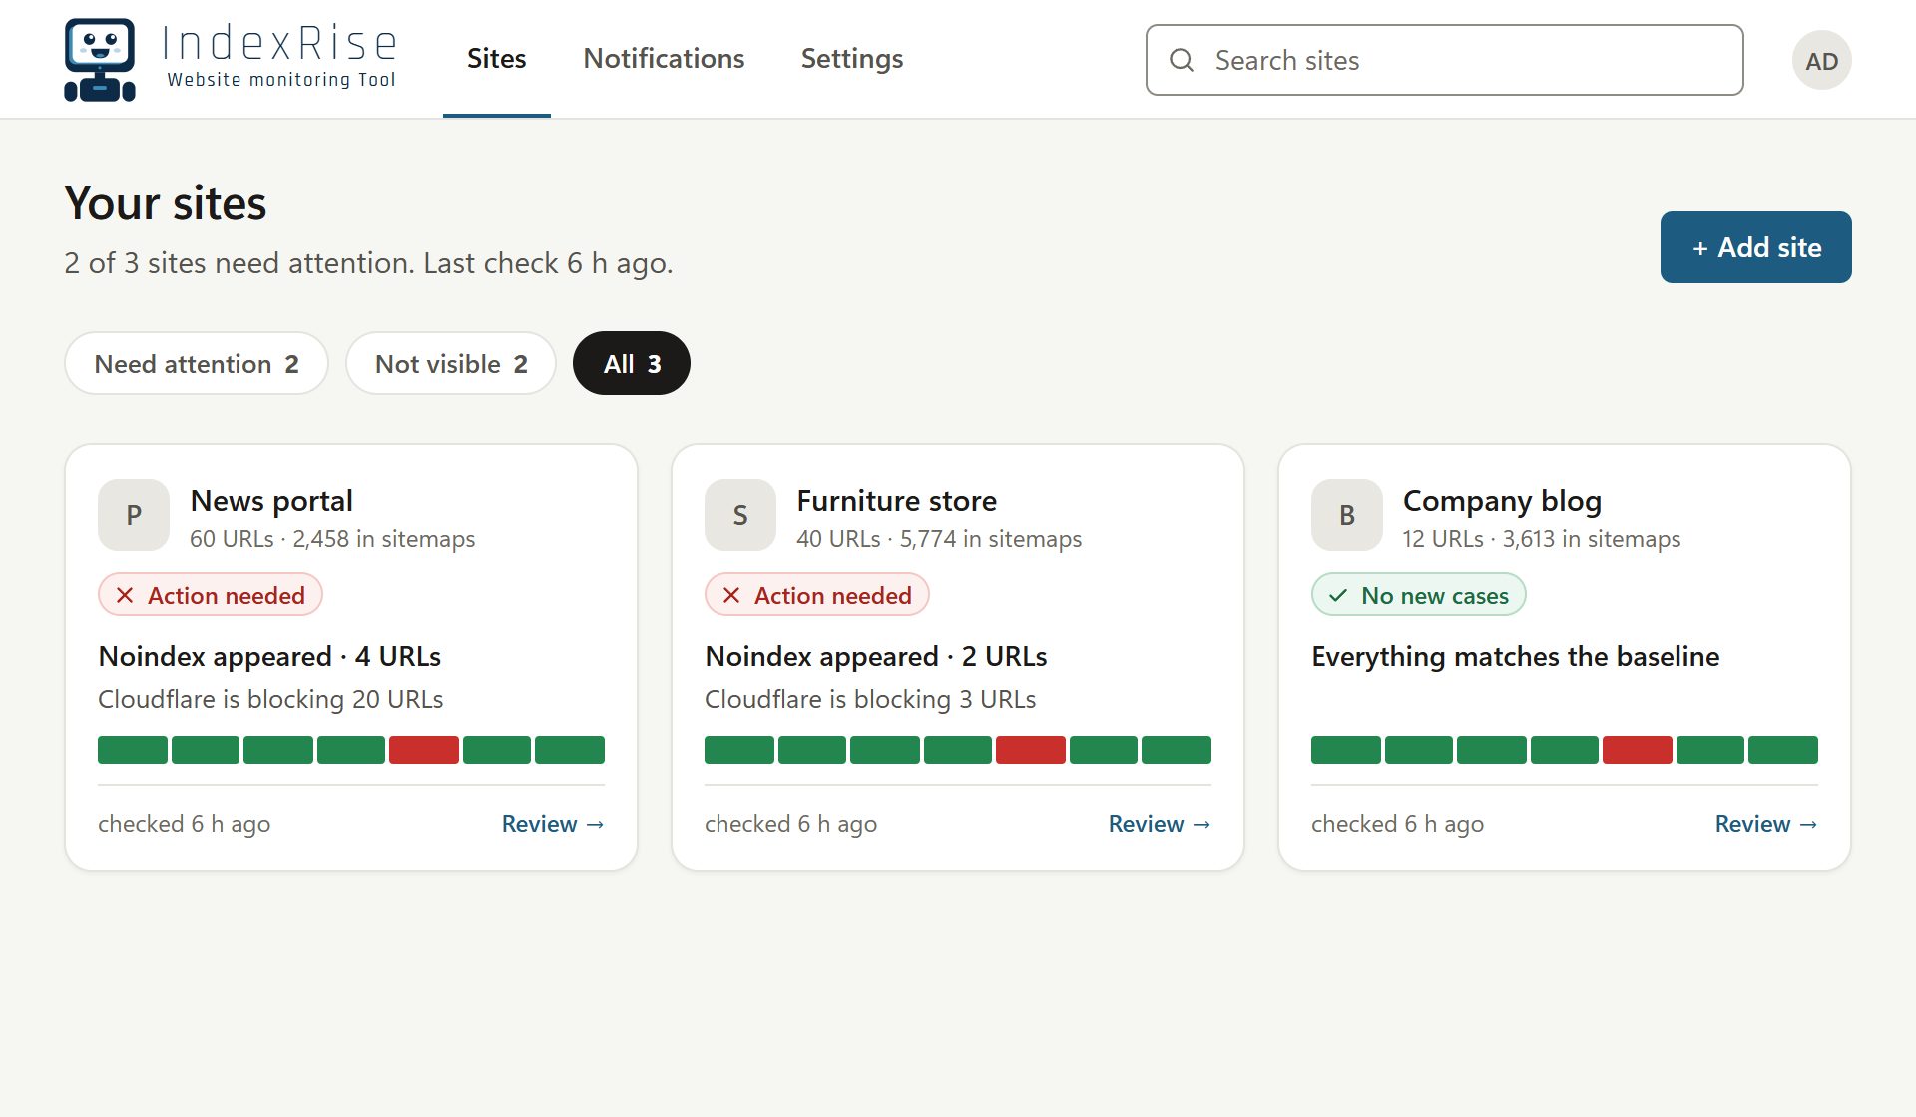Click the Search sites field
This screenshot has width=1916, height=1117.
coord(1445,60)
